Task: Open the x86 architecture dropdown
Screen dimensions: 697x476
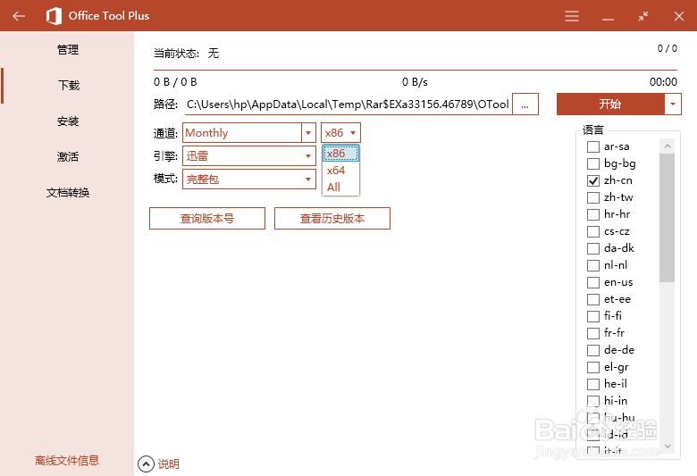Action: [x=340, y=132]
